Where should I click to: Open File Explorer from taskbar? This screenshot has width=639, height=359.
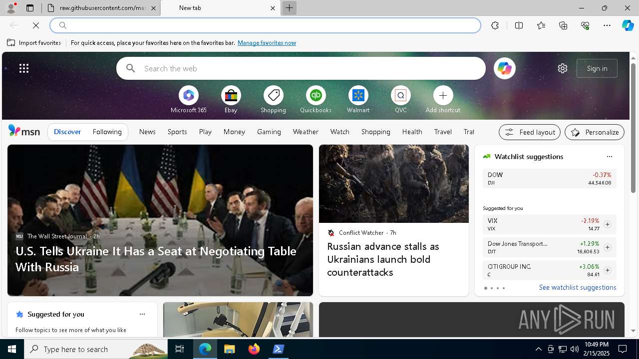pos(229,349)
